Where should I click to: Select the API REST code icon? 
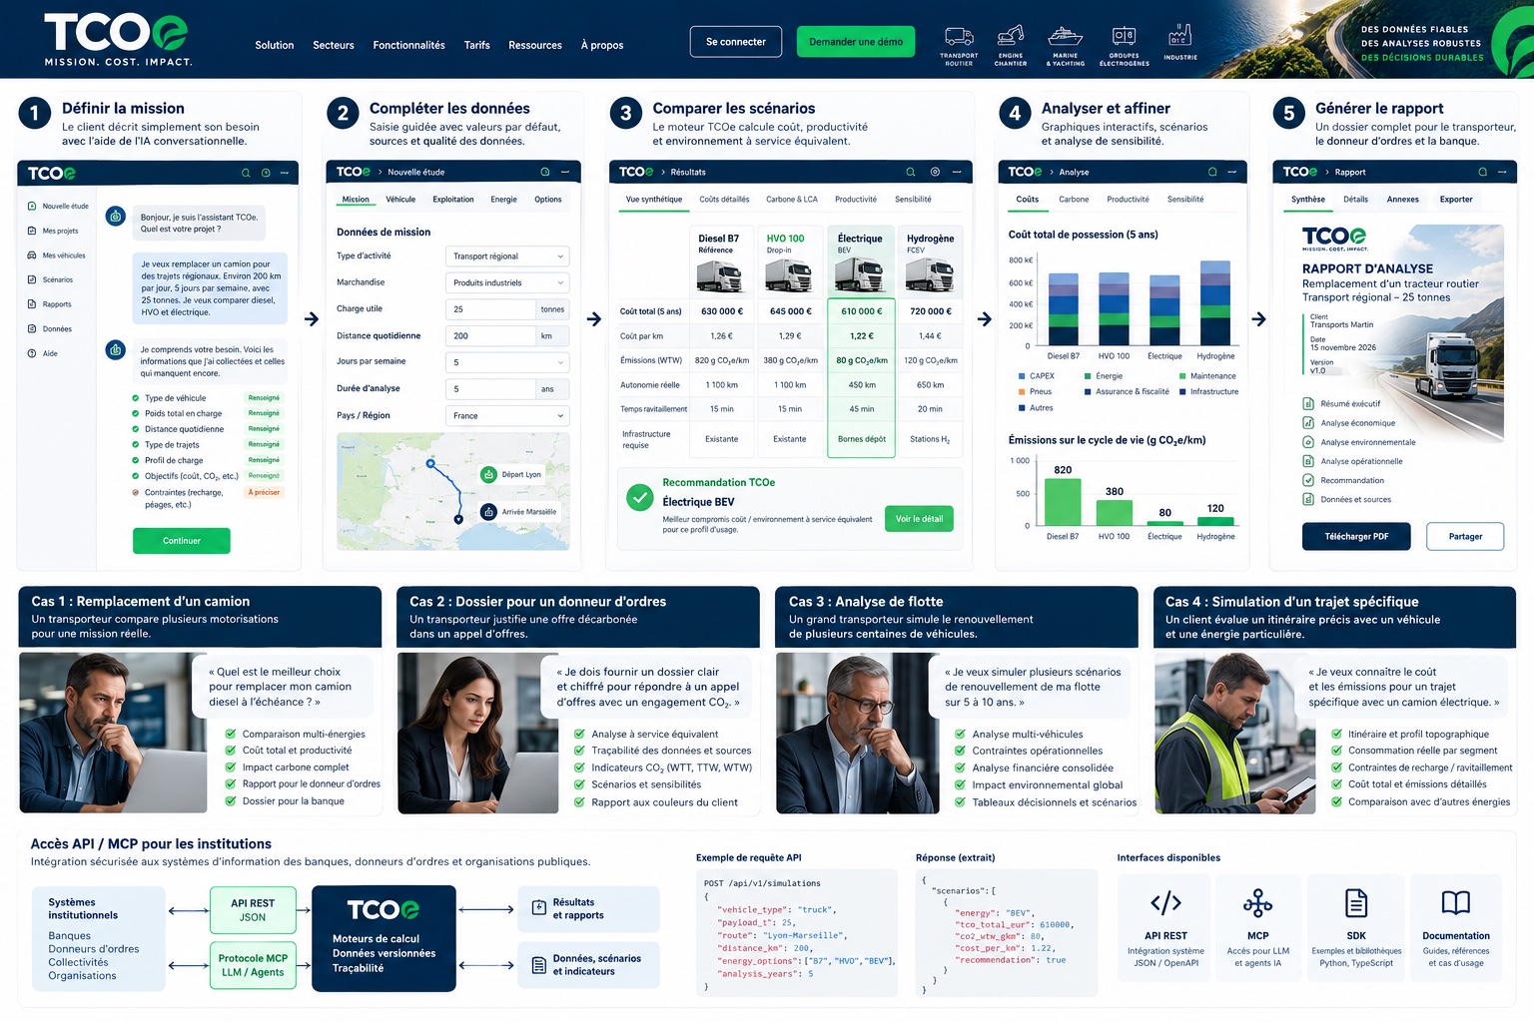tap(1165, 903)
